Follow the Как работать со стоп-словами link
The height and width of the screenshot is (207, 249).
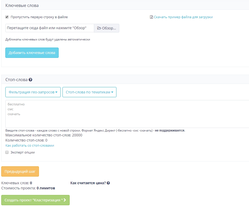point(30,146)
